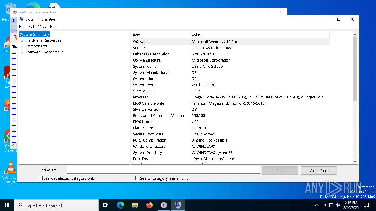
Task: Click the Find button
Action: tap(280, 171)
